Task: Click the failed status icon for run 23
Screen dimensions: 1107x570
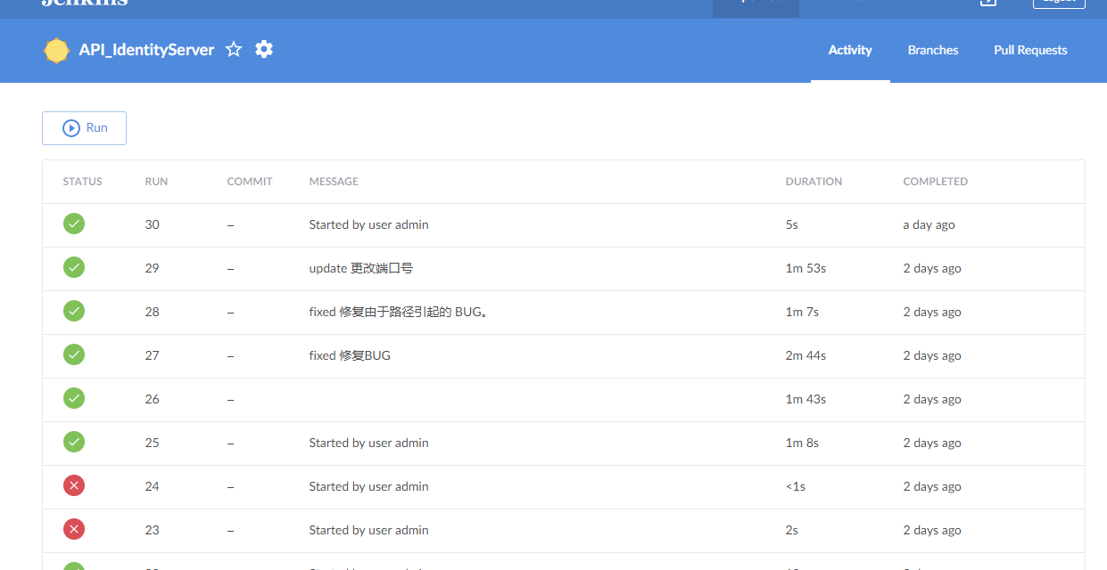Action: point(74,530)
